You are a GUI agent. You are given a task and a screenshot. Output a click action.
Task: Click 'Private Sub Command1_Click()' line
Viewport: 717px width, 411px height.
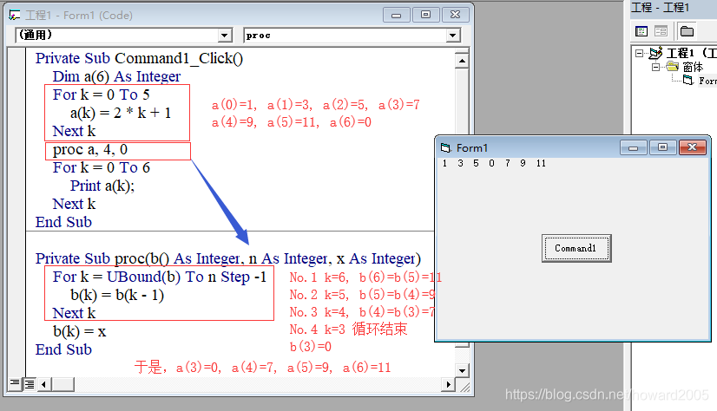tap(139, 58)
